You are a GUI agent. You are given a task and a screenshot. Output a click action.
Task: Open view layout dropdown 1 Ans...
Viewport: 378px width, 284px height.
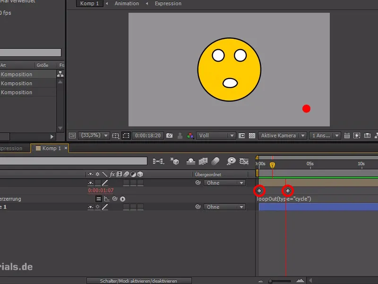[x=325, y=135]
